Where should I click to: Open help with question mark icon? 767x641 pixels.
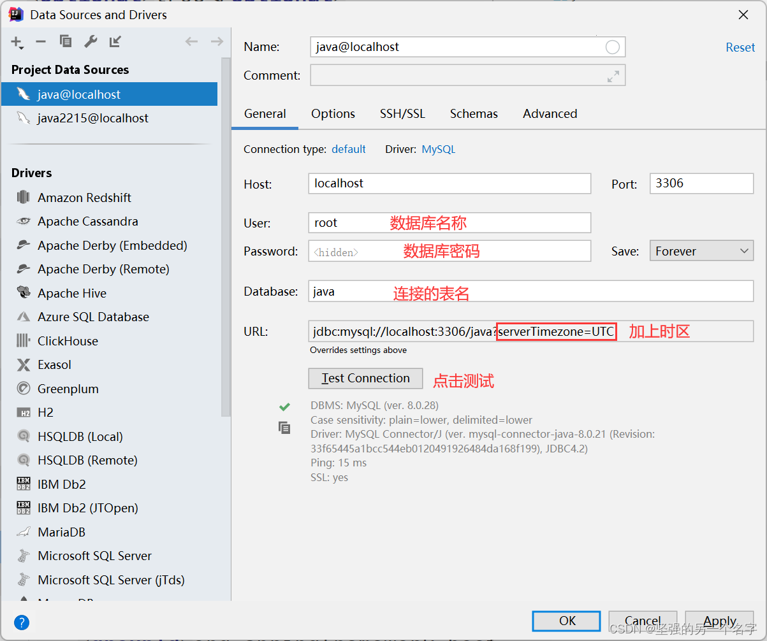tap(22, 623)
